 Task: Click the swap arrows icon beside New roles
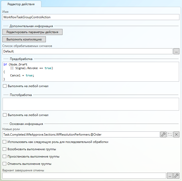(x=170, y=135)
